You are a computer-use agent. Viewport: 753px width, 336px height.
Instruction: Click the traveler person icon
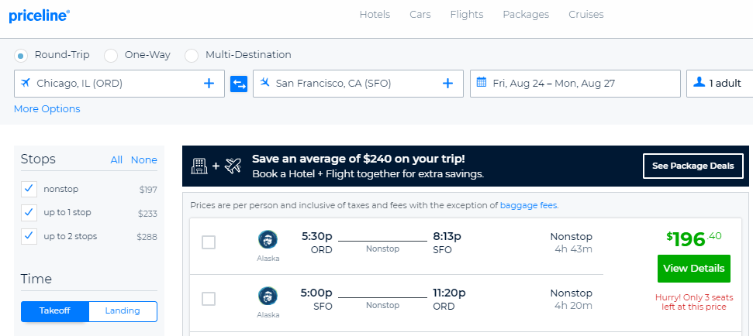(x=699, y=82)
